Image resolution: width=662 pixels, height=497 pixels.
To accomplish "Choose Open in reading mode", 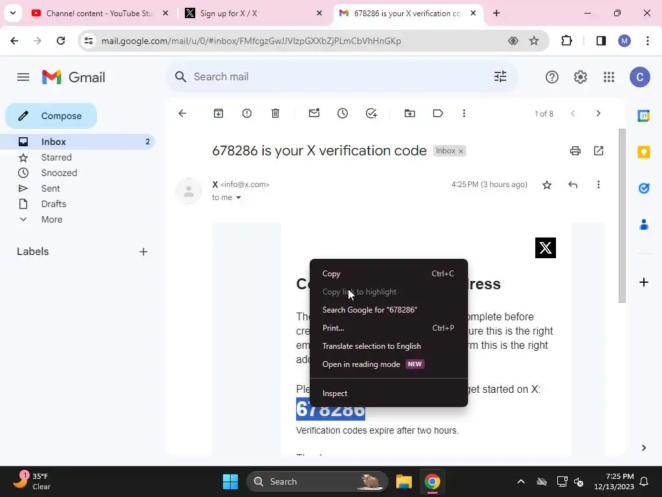I will click(389, 364).
